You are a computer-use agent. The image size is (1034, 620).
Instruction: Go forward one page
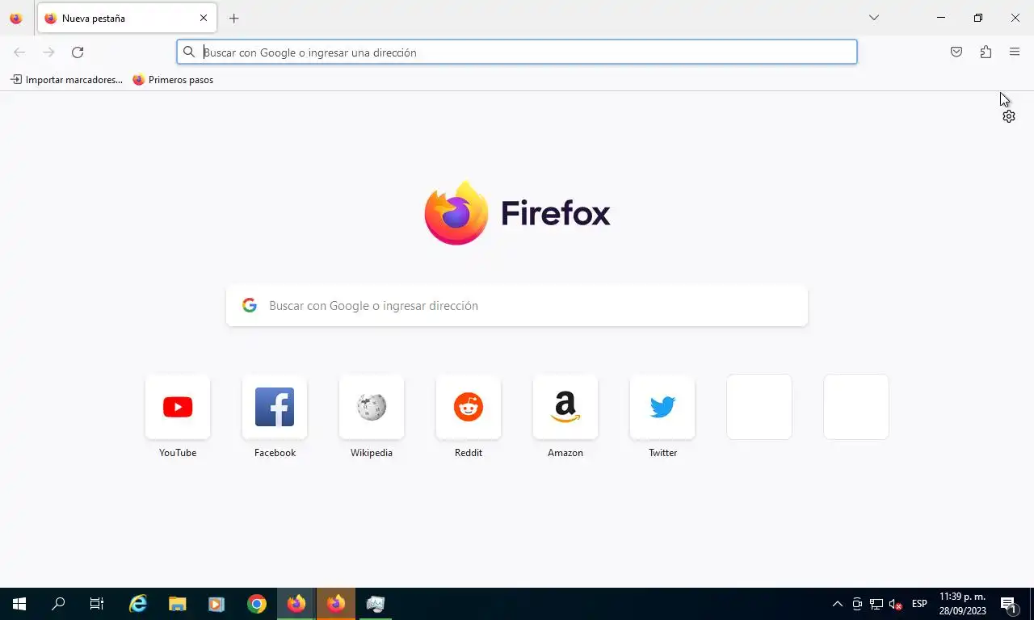click(48, 52)
